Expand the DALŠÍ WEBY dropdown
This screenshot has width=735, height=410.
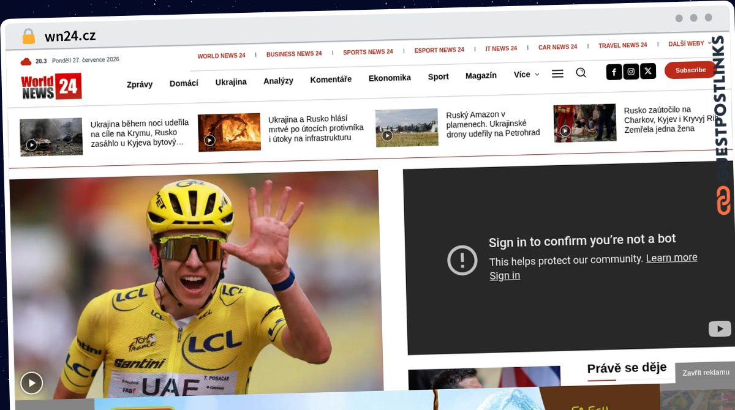pyautogui.click(x=690, y=44)
